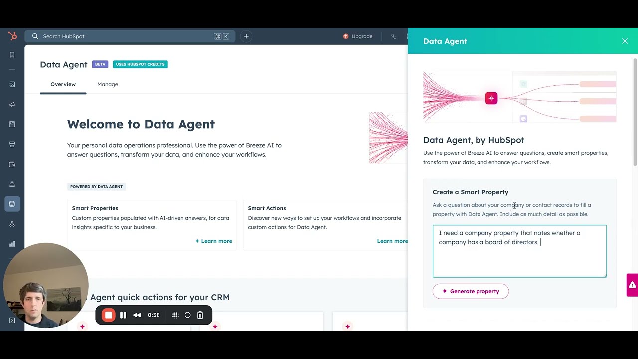Click the 'POWERED BY DATA AGENT' label

(x=96, y=187)
